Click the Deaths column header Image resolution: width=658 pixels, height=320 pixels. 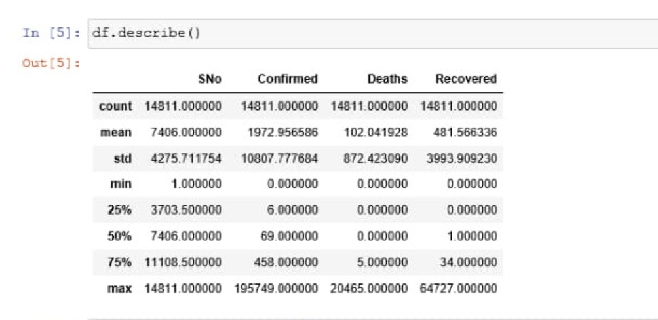click(387, 79)
